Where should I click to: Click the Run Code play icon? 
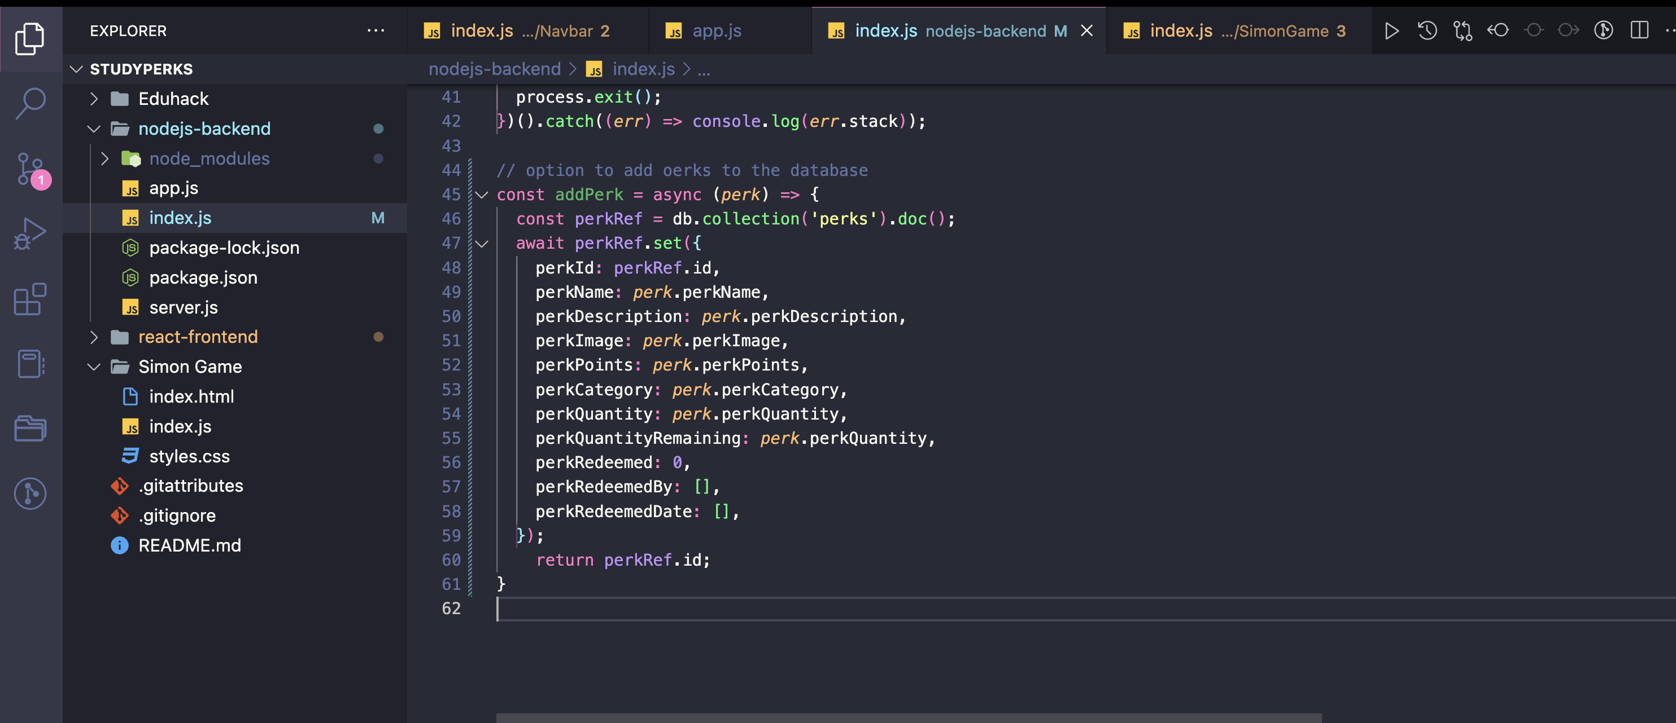click(1391, 30)
